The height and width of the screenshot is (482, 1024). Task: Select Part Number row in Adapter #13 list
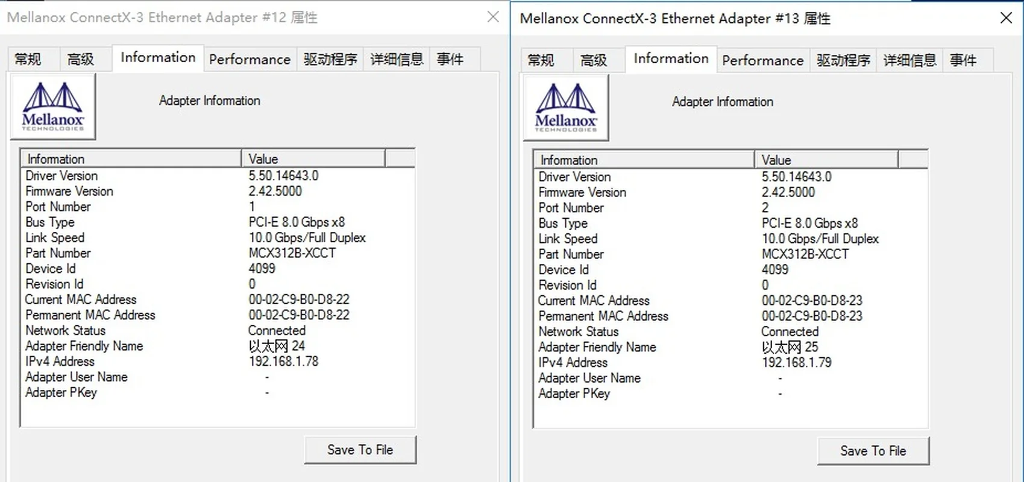tap(730, 254)
